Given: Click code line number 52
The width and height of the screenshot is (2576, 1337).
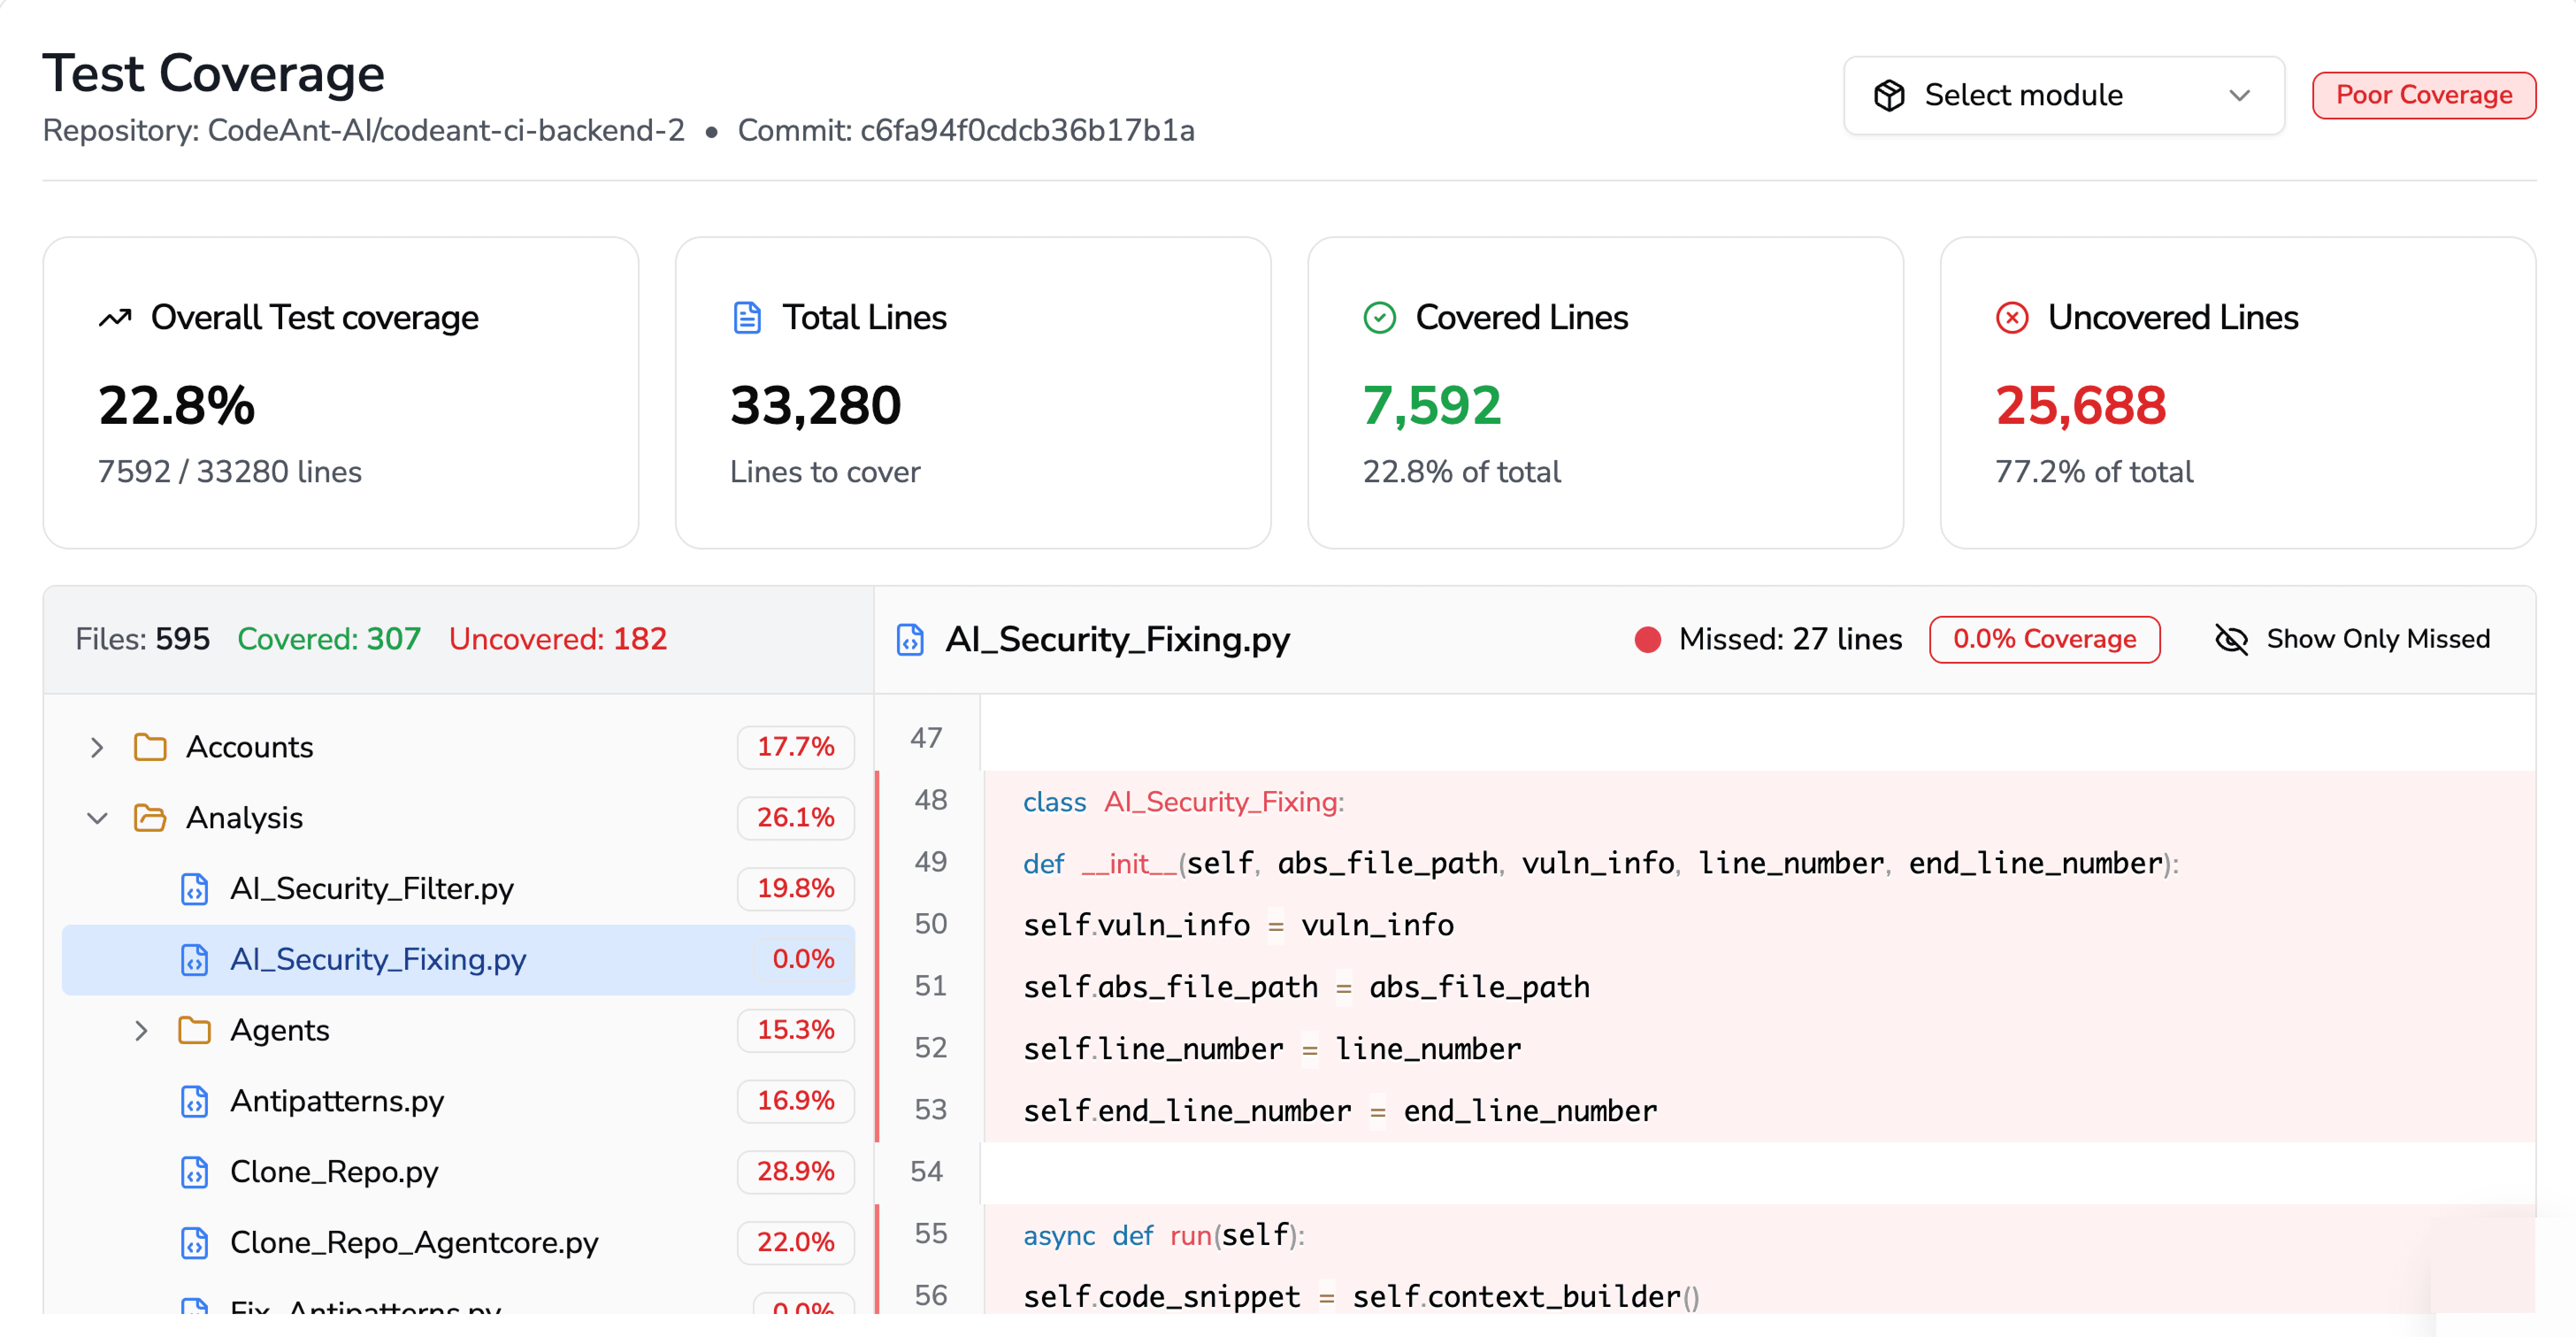Looking at the screenshot, I should coord(930,1048).
